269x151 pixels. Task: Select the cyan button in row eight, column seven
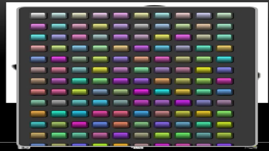162,92
